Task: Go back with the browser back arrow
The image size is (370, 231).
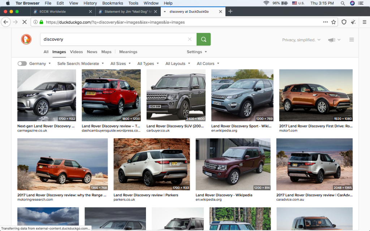Action: pyautogui.click(x=6, y=22)
